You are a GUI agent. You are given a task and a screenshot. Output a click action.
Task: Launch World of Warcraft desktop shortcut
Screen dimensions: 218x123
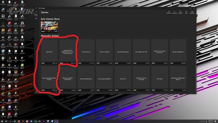click(22, 31)
